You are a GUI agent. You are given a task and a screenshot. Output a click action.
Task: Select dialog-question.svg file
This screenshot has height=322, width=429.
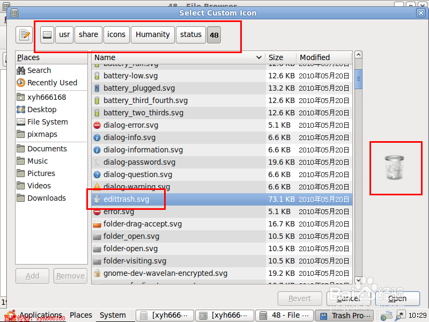point(222,174)
